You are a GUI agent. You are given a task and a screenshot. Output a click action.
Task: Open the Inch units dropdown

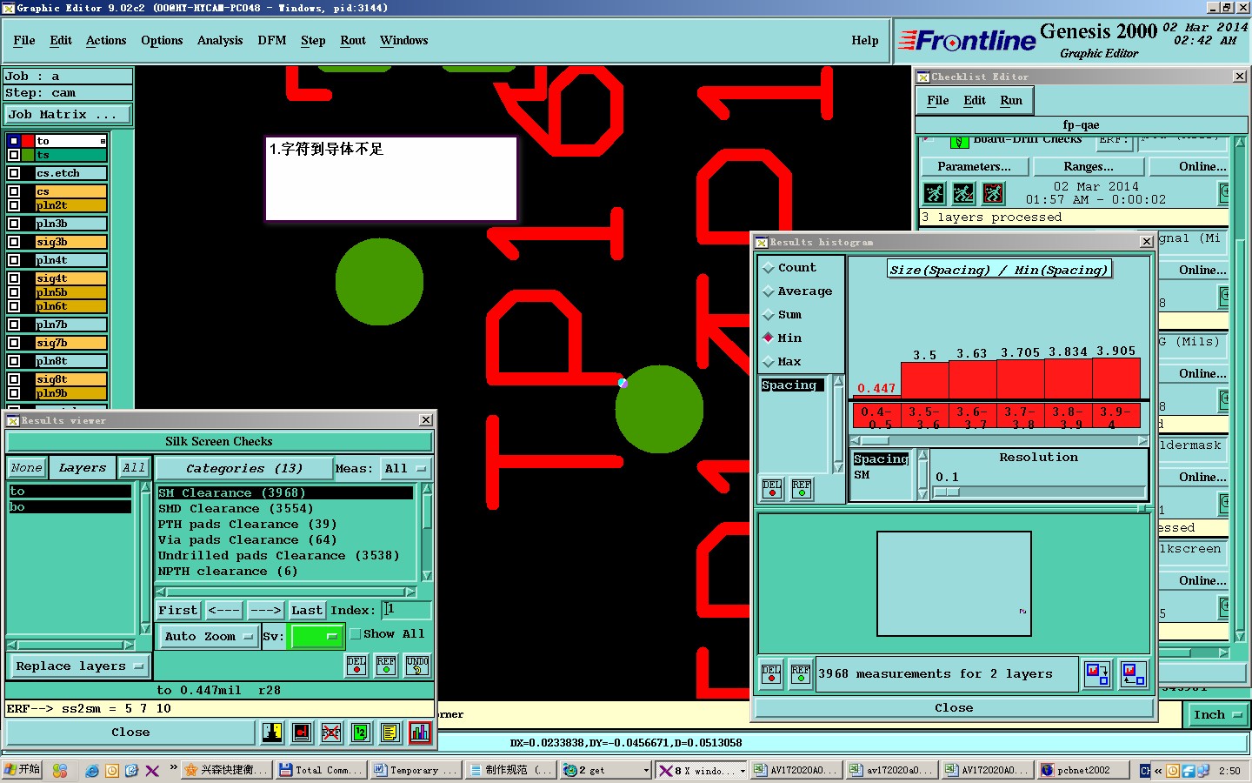pos(1218,715)
